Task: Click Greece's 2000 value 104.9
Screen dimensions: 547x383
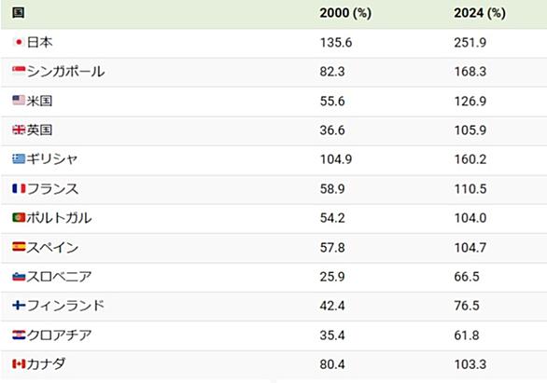Action: coord(336,159)
